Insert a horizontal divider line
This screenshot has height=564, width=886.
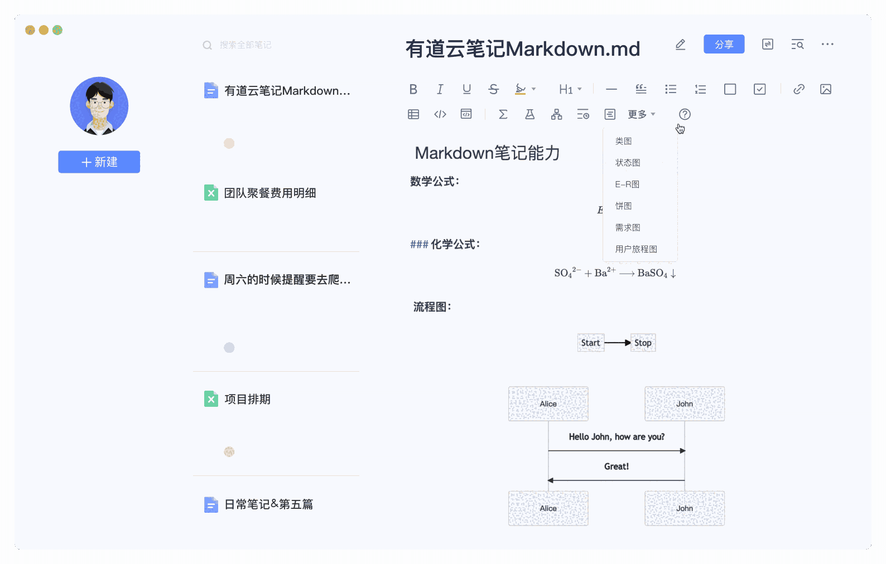click(x=611, y=89)
